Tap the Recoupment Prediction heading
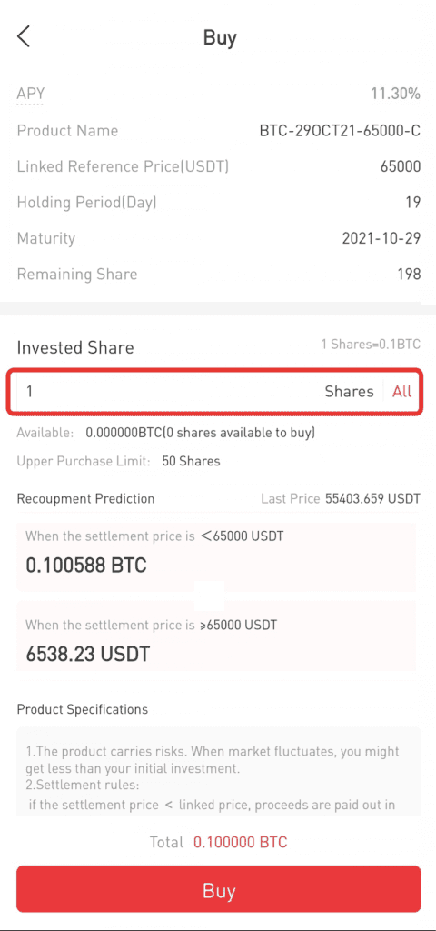 [x=85, y=499]
